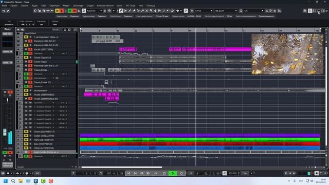This screenshot has height=185, width=329.
Task: Click the track search magnifier icon
Action: (x=75, y=30)
